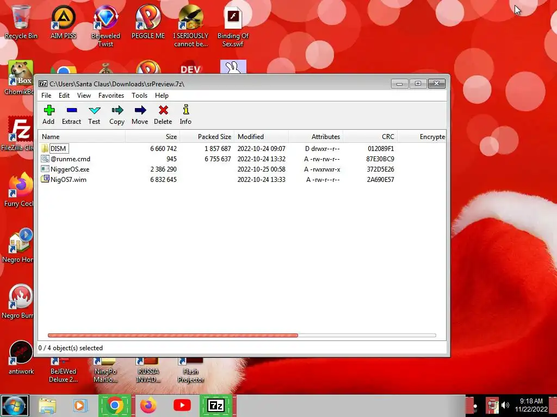Click the size value 6 660 742

(163, 149)
